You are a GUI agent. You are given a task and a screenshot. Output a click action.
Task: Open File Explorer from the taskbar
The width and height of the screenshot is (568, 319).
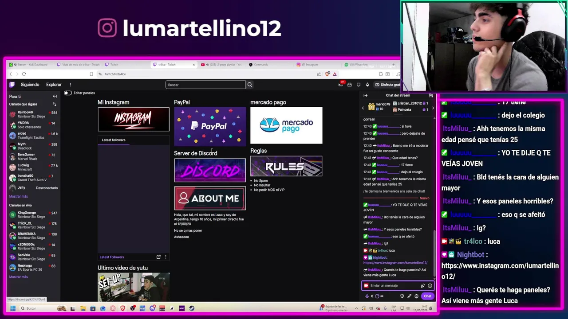pos(83,308)
